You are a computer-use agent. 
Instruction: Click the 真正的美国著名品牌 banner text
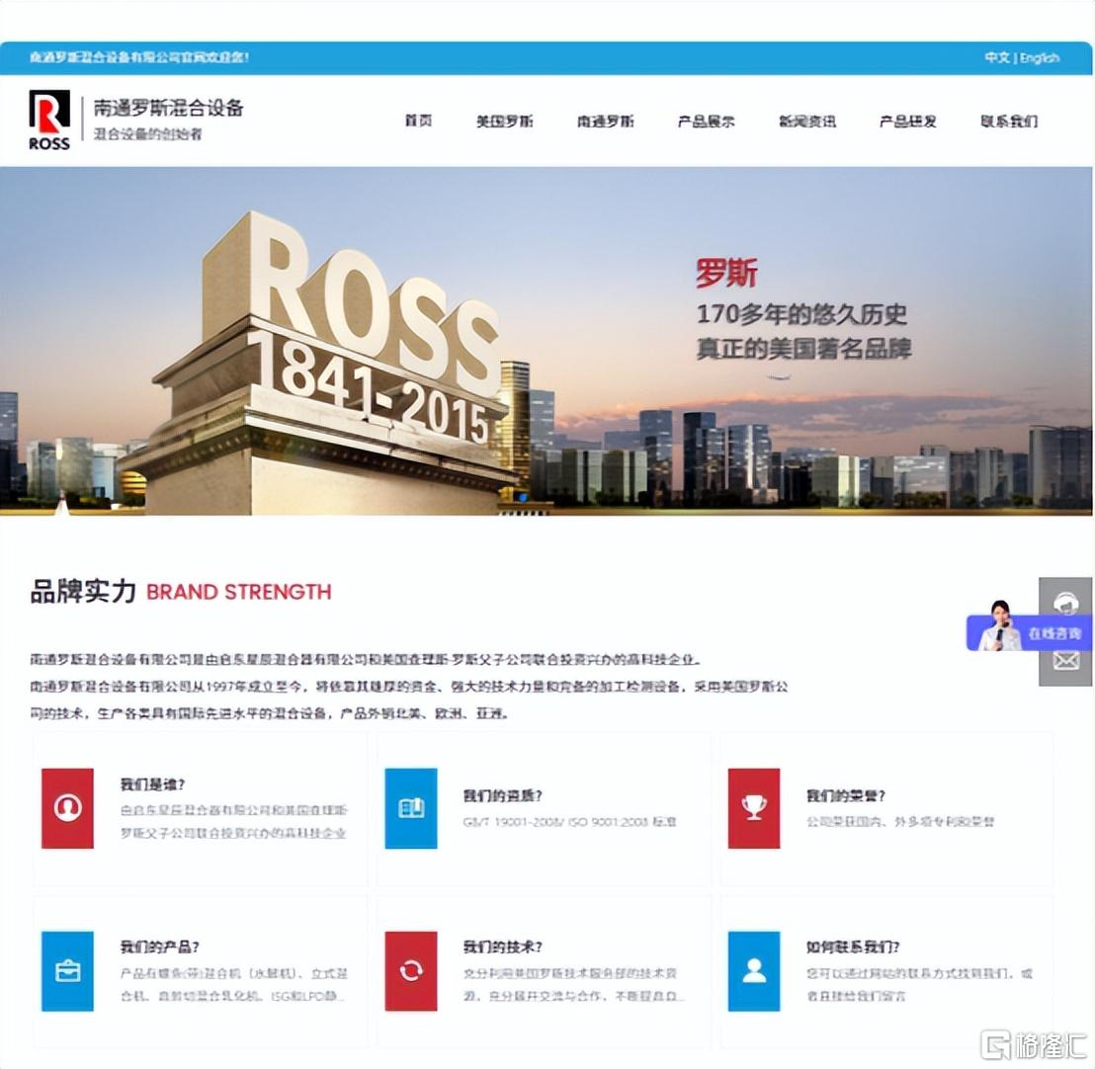pyautogui.click(x=803, y=348)
